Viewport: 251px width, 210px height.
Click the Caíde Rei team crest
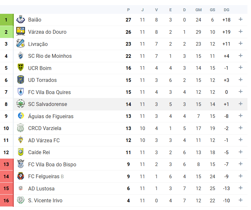point(20,152)
